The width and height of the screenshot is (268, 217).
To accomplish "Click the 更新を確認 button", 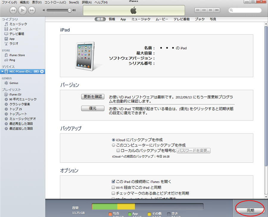I will 93,97.
